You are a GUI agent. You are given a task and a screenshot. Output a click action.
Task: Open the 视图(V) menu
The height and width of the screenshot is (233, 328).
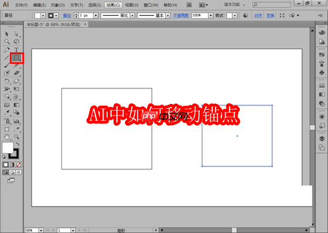(x=132, y=5)
